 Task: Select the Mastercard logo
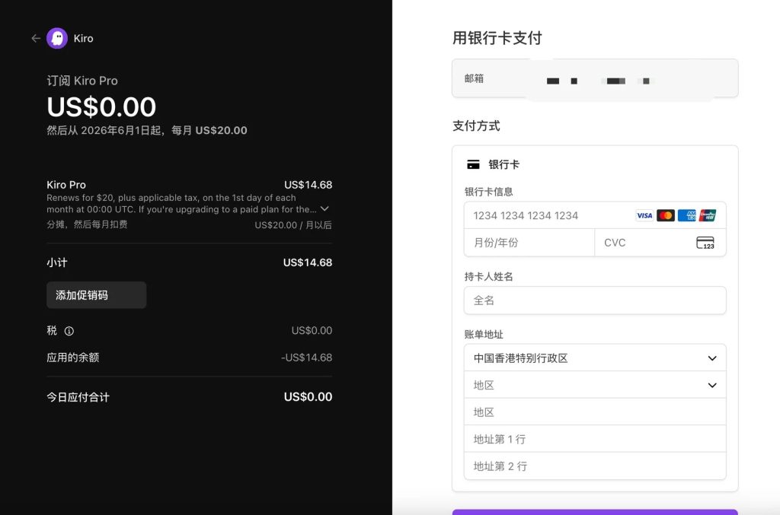666,215
